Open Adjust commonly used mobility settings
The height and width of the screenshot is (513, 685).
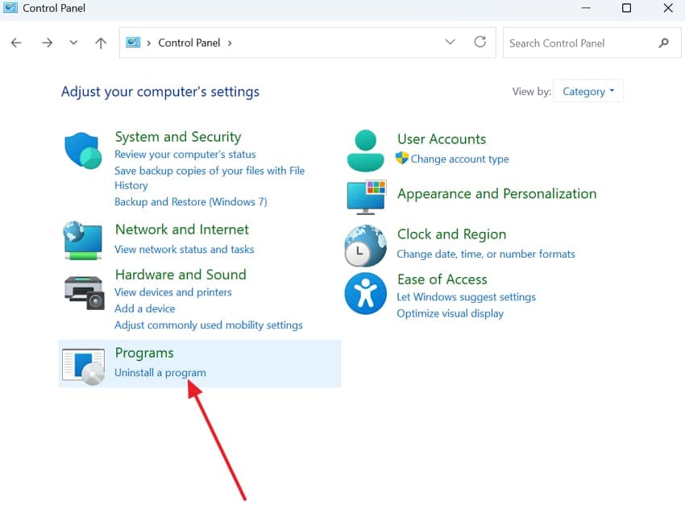coord(209,325)
